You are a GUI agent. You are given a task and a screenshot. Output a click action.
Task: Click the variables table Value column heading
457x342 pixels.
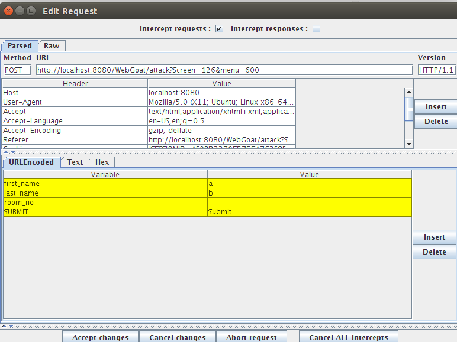click(x=309, y=175)
